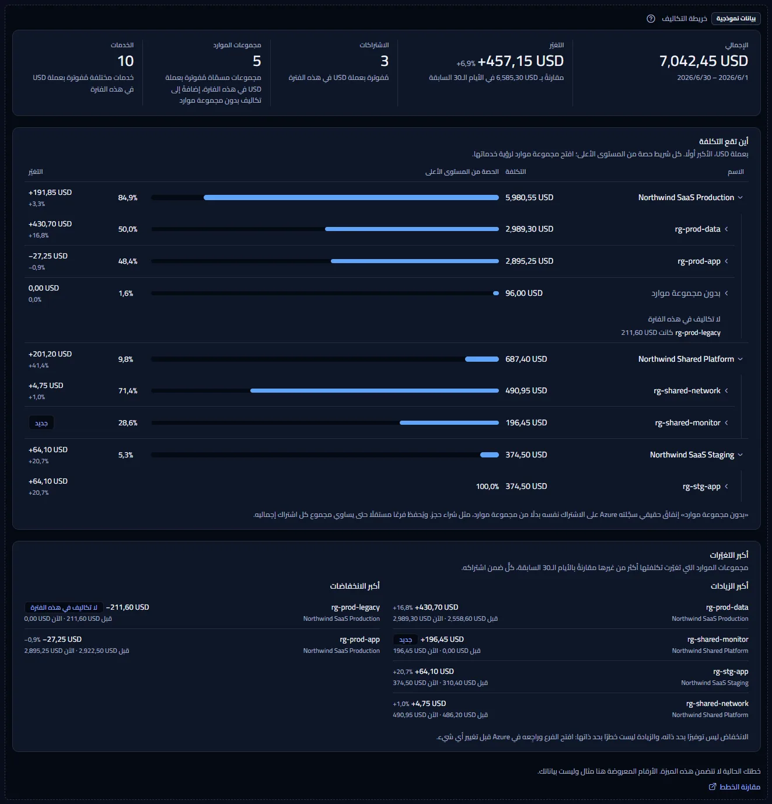Viewport: 772px width, 804px height.
Task: Select rg-prod-legacy in أكبر الانخفاضات list
Action: pos(355,607)
